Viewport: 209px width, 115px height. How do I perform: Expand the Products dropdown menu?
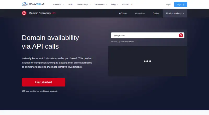(58, 4)
